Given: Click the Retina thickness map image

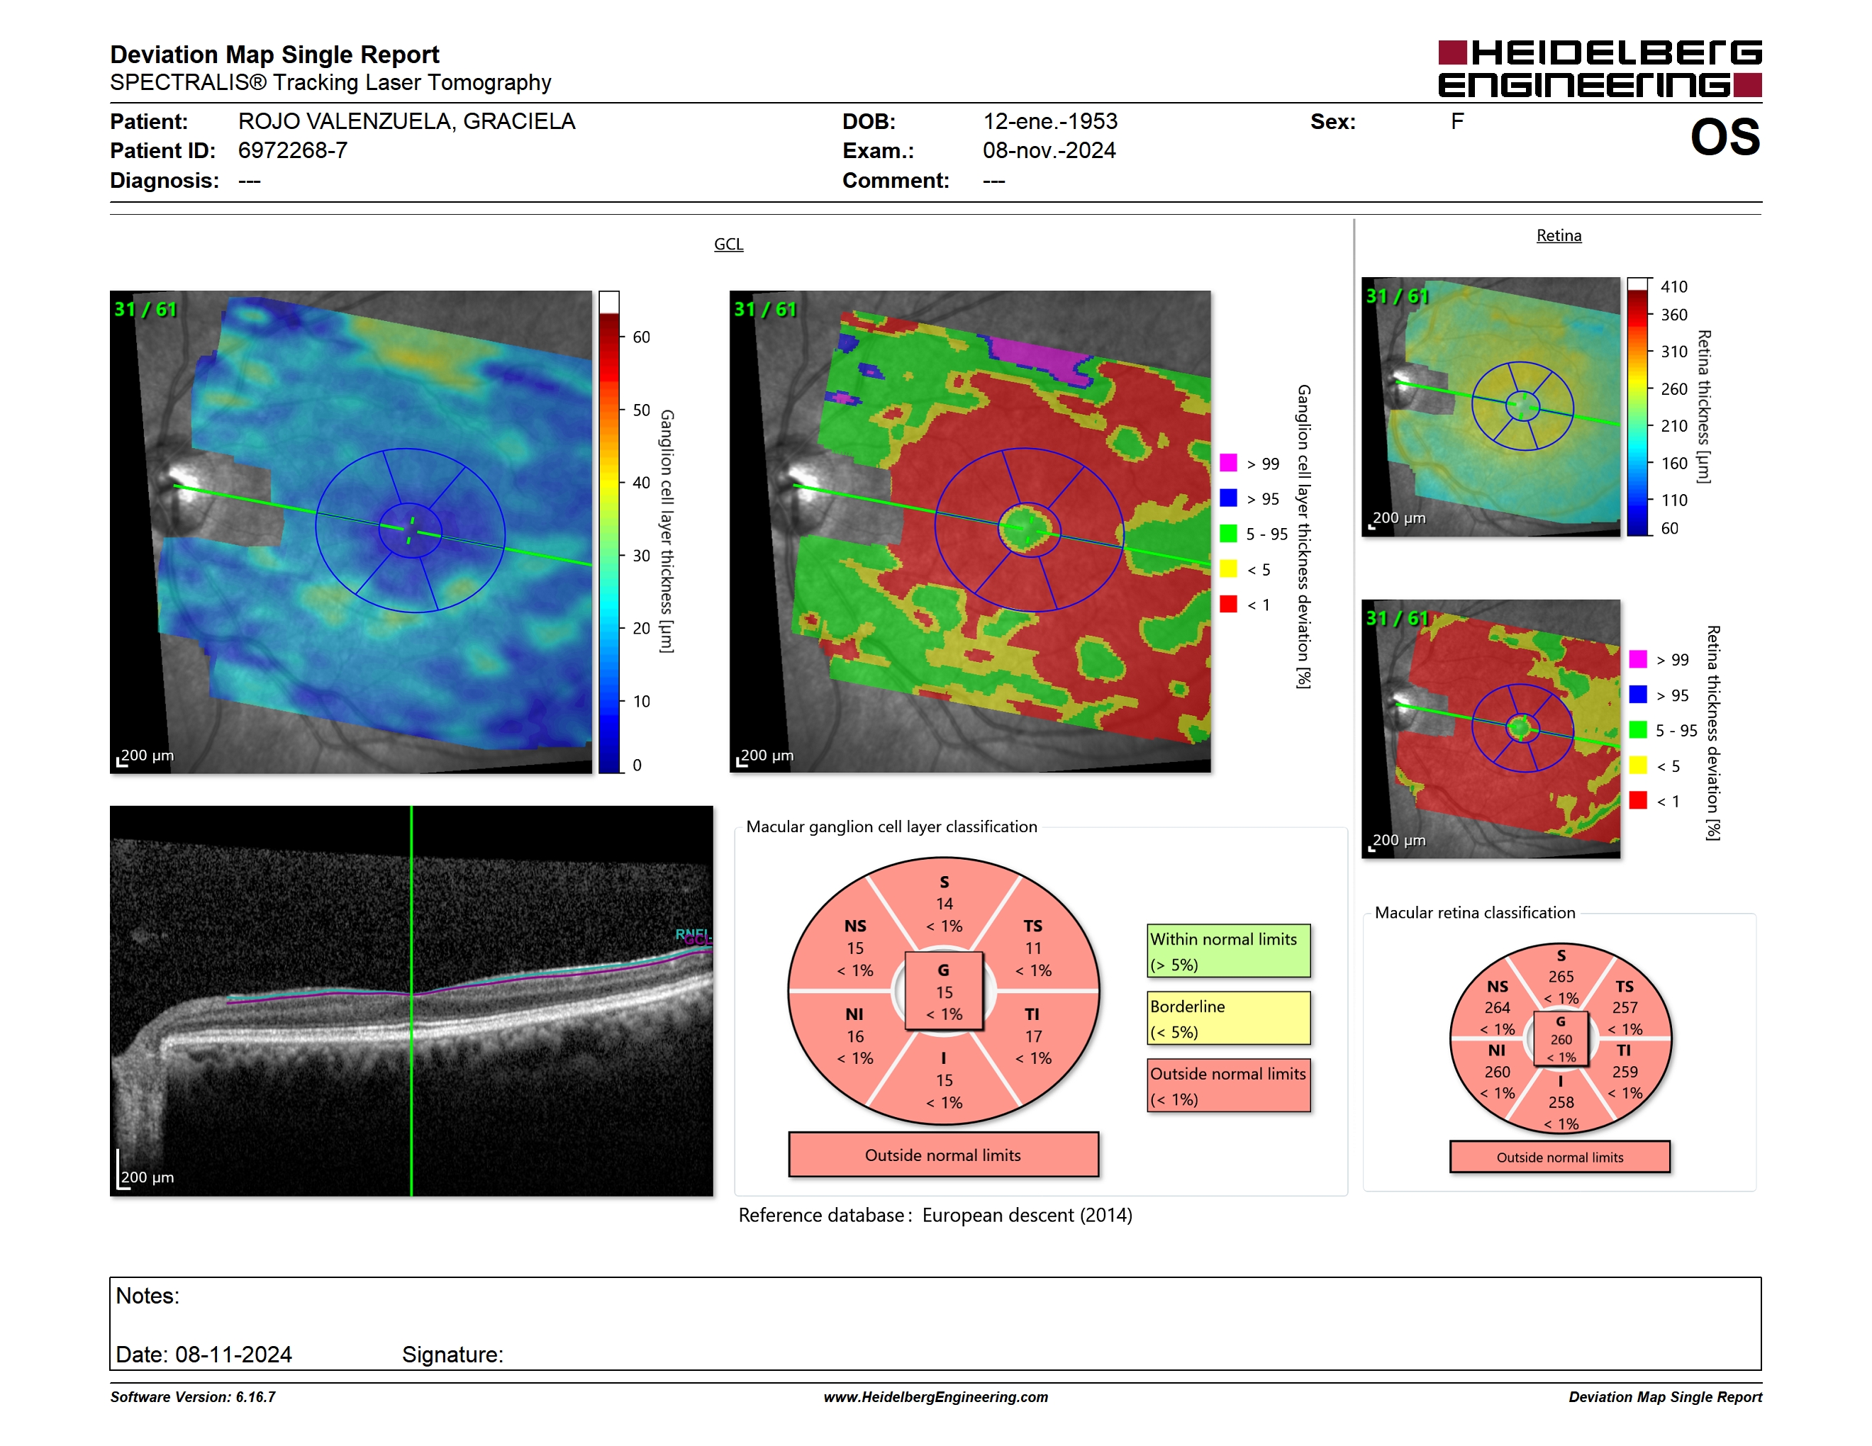Looking at the screenshot, I should coord(1491,407).
